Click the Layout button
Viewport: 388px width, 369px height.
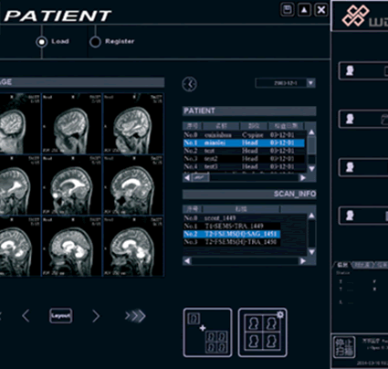[x=60, y=316]
